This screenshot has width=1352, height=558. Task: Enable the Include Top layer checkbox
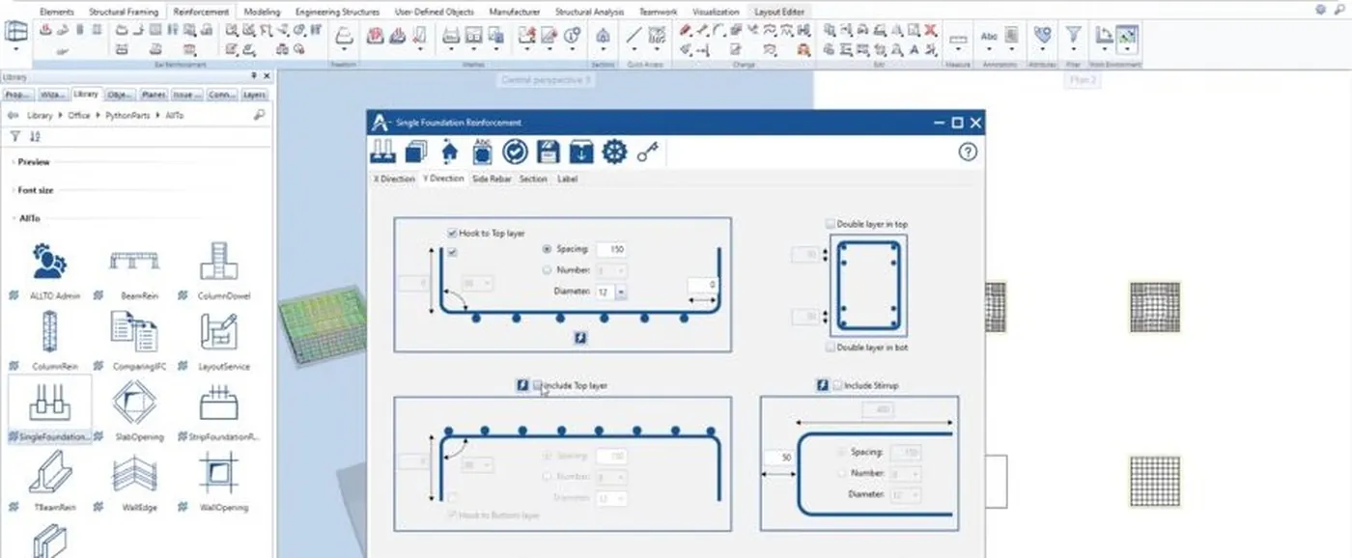(538, 385)
